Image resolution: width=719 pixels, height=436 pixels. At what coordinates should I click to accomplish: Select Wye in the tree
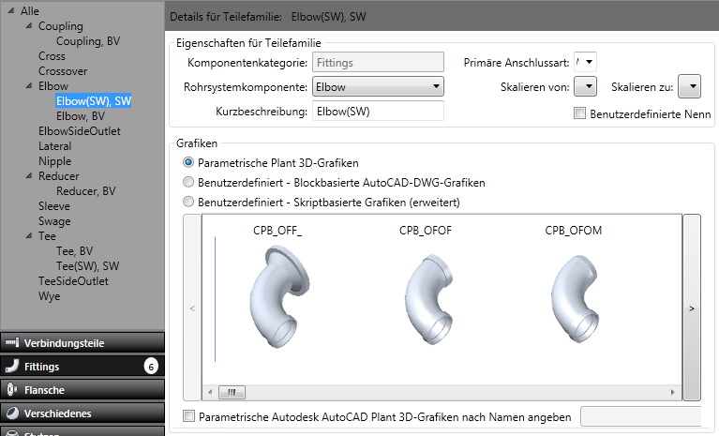tap(49, 295)
